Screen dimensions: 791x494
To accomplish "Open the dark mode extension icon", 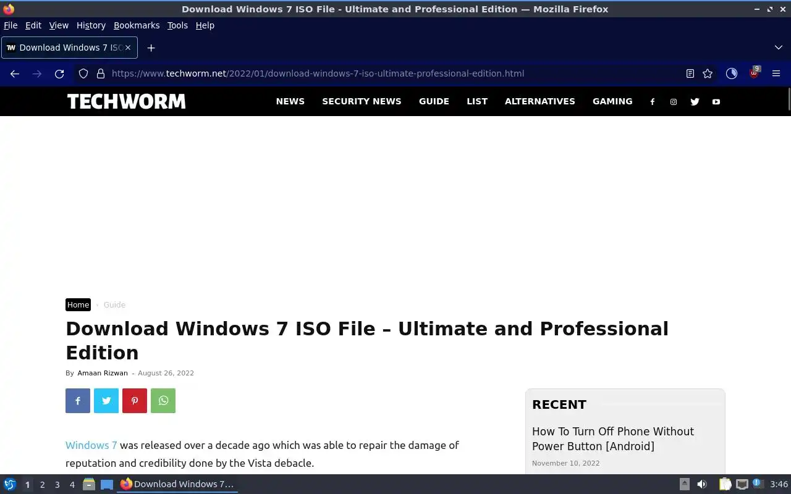I will 732,73.
